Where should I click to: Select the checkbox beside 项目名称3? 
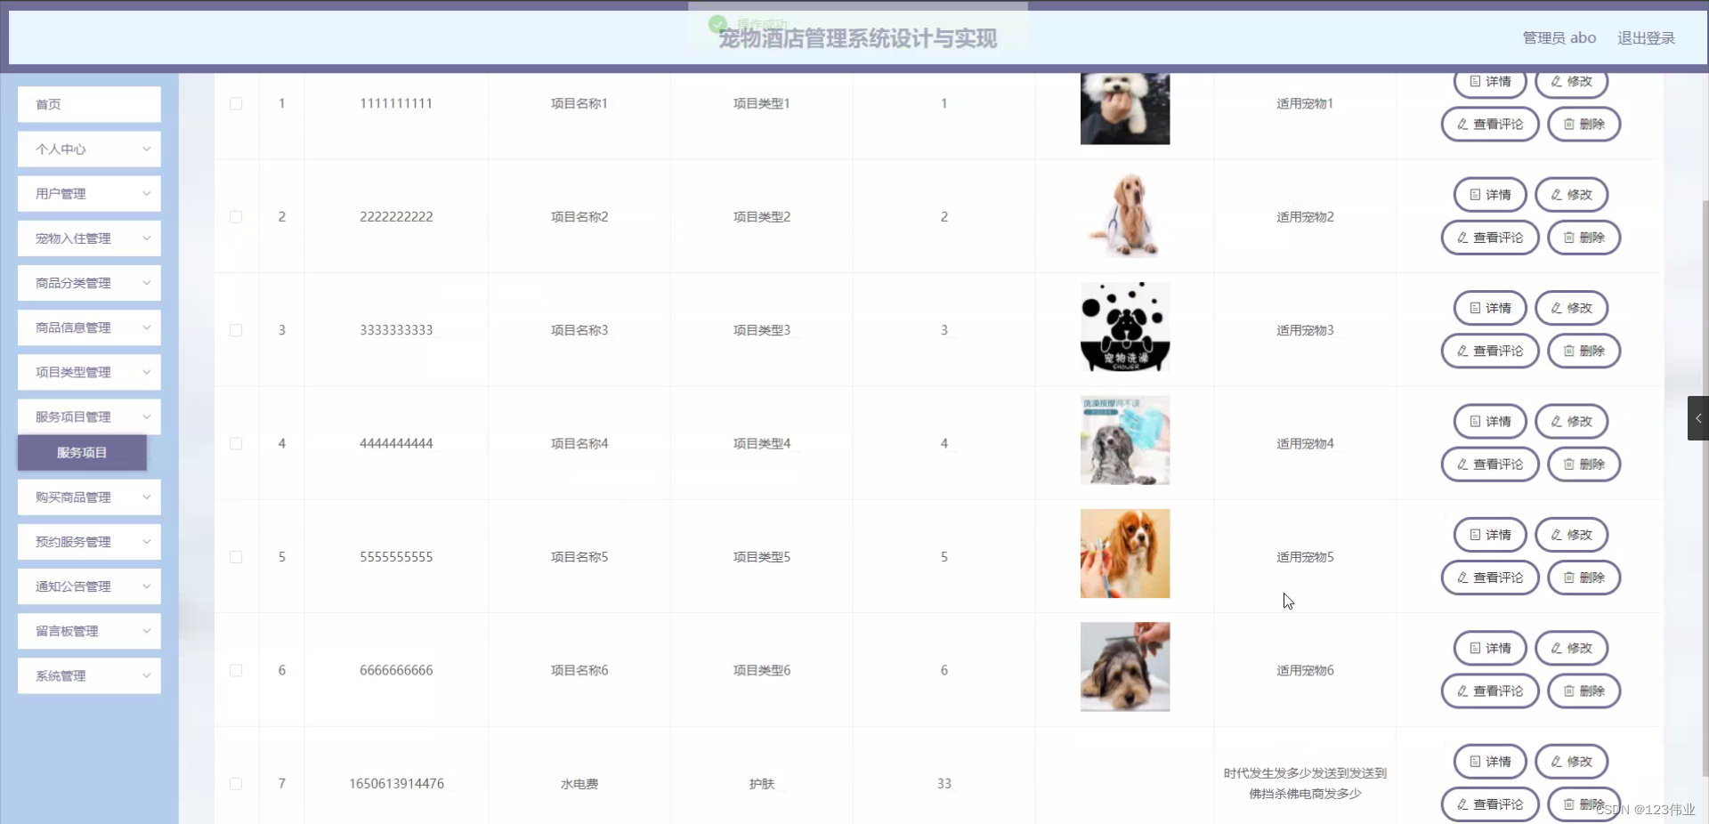point(236,330)
